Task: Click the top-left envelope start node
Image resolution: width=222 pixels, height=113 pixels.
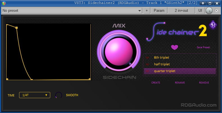Action: [7, 25]
